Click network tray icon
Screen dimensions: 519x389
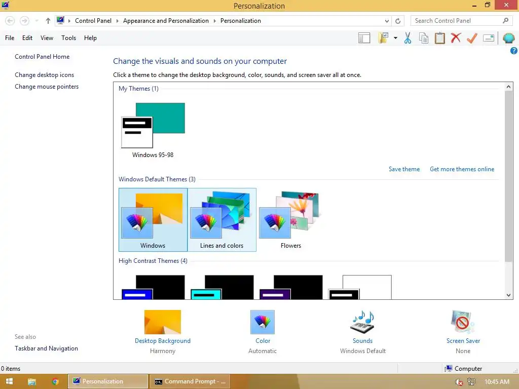471,382
